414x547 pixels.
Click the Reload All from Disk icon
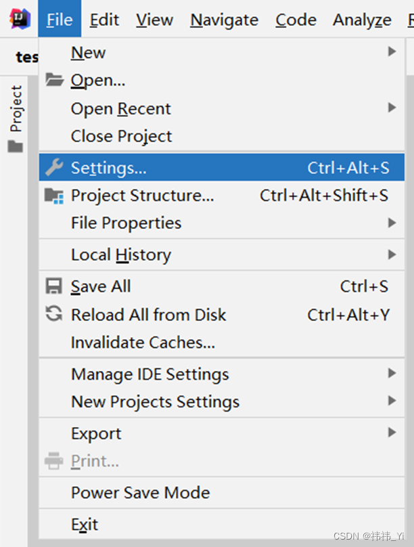pos(54,314)
